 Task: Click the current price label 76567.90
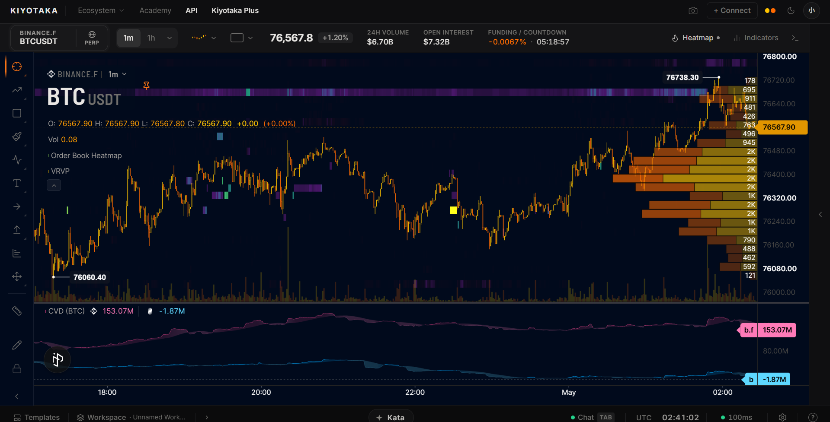point(783,127)
